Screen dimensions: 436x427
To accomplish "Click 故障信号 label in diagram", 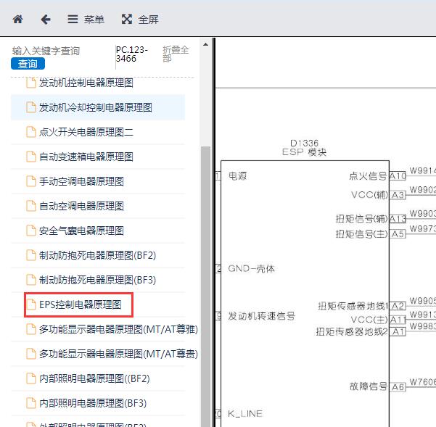I will tap(368, 386).
